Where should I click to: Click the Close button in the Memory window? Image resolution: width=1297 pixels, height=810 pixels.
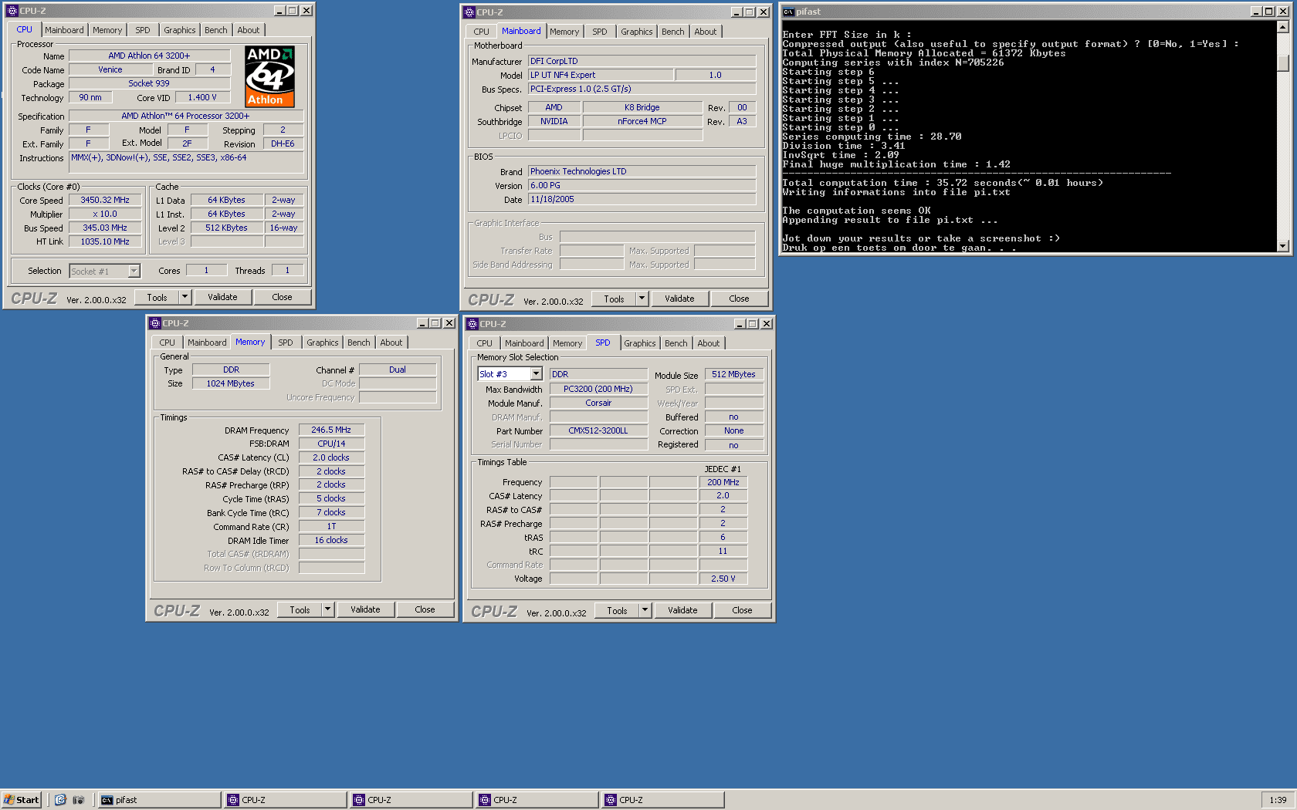pyautogui.click(x=425, y=609)
